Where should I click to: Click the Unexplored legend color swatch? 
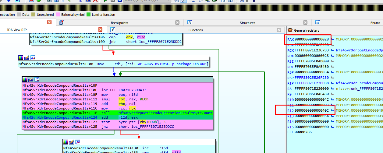click(x=34, y=15)
